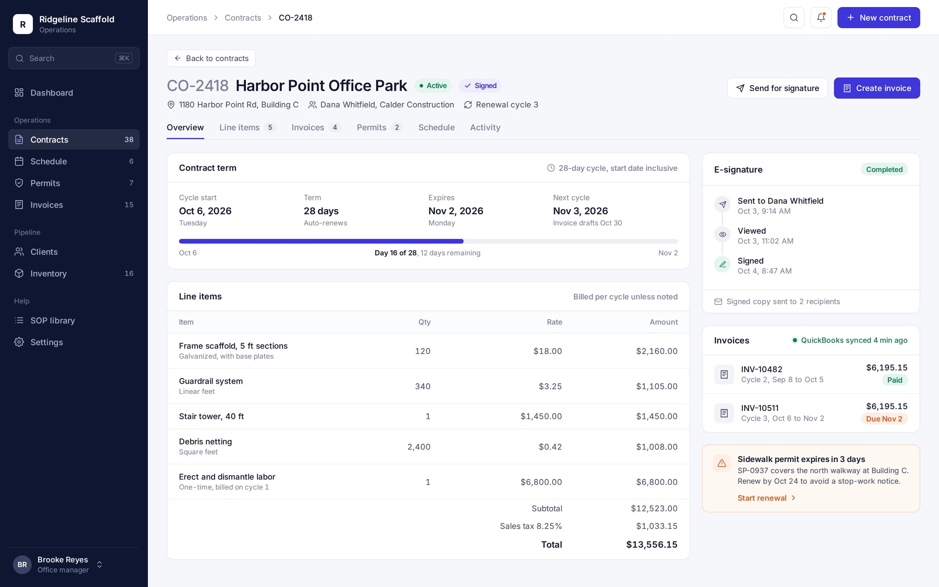The image size is (939, 587).
Task: Click the Frame scaffold, 5 ft sections row
Action: point(428,351)
